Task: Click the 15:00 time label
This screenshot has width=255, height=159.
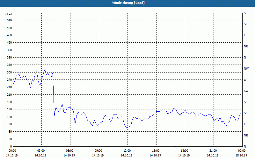Action: pos(155,151)
